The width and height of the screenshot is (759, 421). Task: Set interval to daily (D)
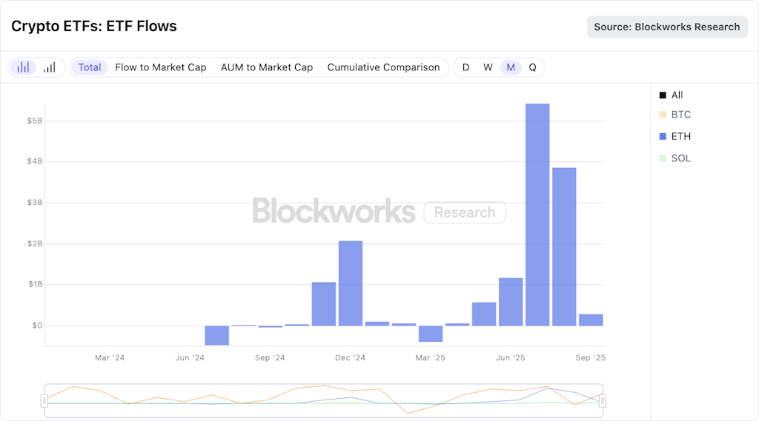click(x=465, y=67)
